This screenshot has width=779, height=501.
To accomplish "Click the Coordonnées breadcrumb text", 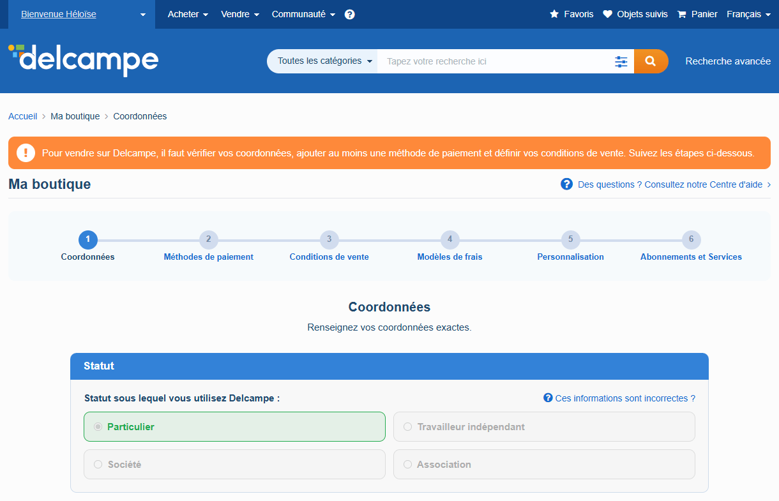I will click(x=140, y=116).
